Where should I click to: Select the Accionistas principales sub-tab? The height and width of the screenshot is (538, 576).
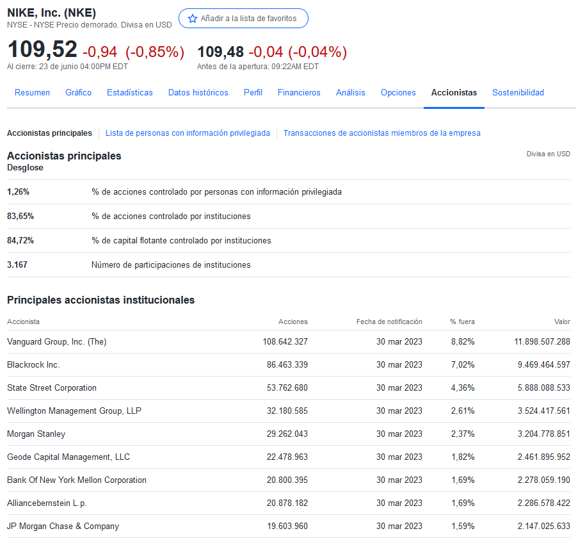pyautogui.click(x=49, y=133)
